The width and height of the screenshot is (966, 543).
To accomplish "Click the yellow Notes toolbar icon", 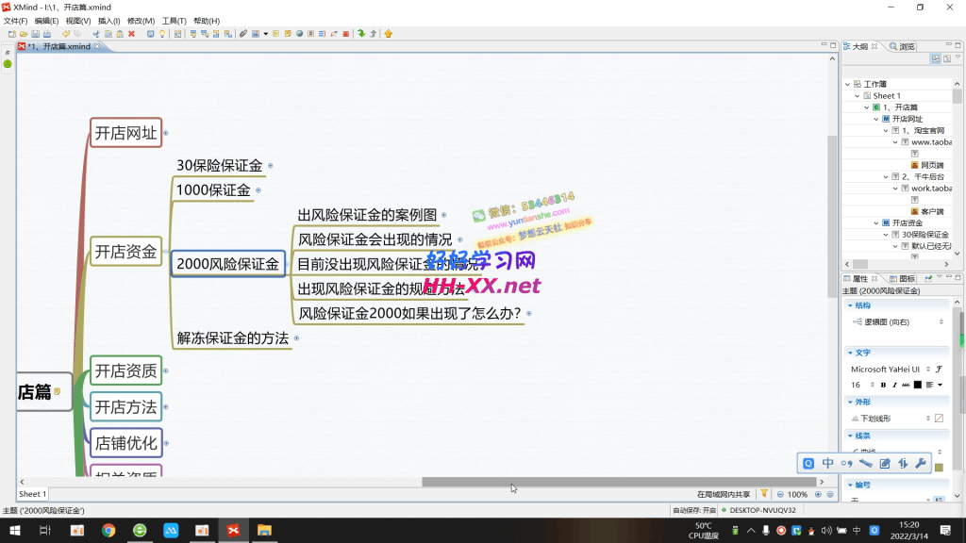I will (x=288, y=34).
